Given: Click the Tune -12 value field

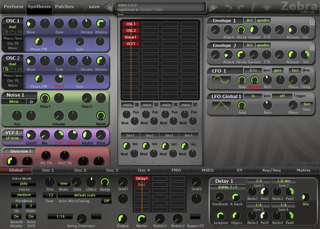Looking at the screenshot, I should (50, 195).
